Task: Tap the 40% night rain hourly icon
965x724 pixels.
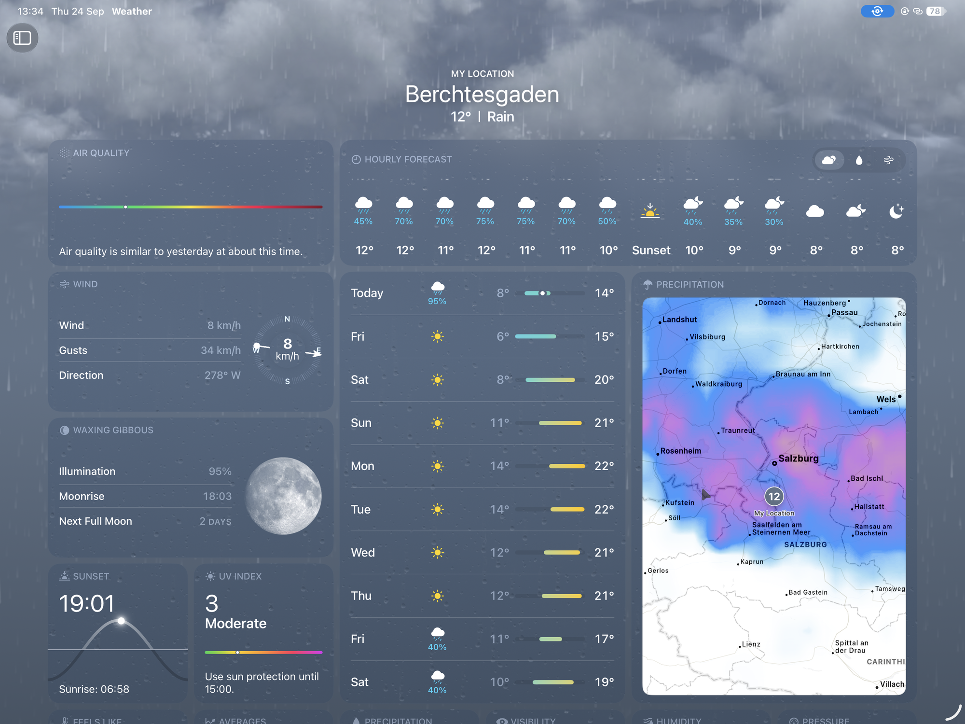Action: [693, 205]
